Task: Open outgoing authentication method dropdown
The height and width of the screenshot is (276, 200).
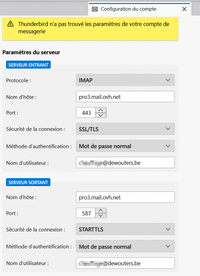Action: pyautogui.click(x=125, y=246)
